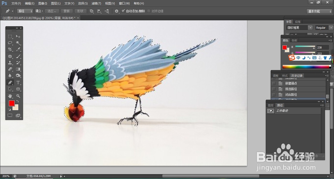Open the 基本功能 workspace dropdown

click(x=319, y=11)
